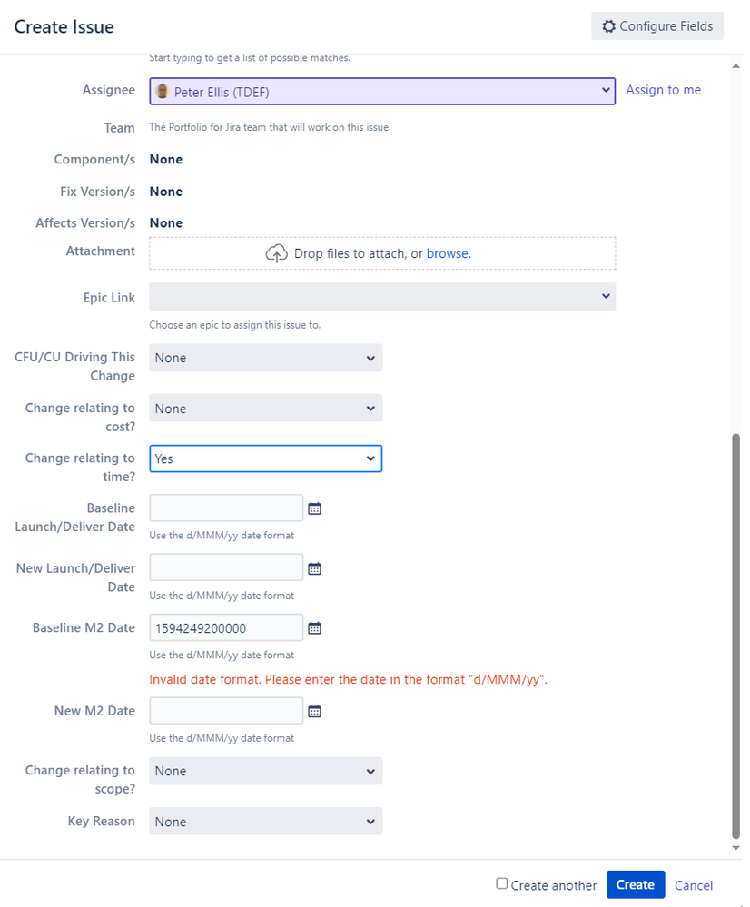Click the 'Choose an epic to assign' hint
Image resolution: width=750 pixels, height=907 pixels.
click(235, 325)
